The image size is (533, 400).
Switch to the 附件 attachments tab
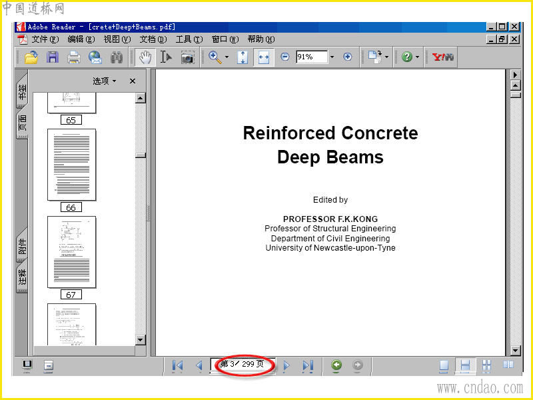(x=22, y=245)
